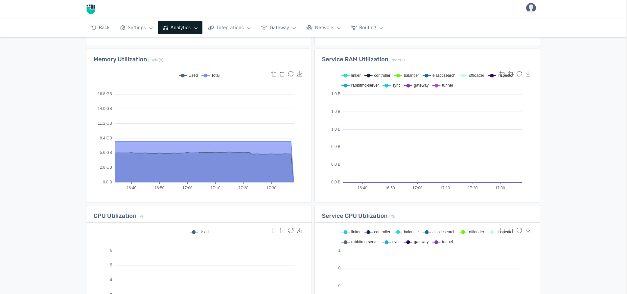Refresh the CPU Utilization chart

(x=291, y=231)
